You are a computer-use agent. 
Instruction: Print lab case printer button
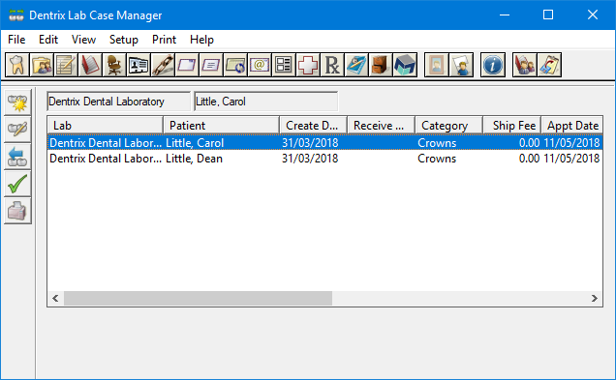point(17,211)
